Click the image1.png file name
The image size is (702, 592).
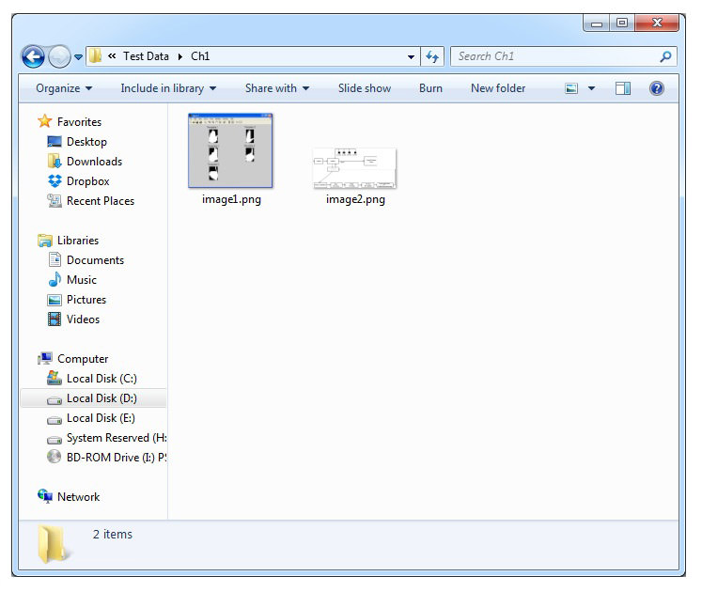[x=231, y=199]
